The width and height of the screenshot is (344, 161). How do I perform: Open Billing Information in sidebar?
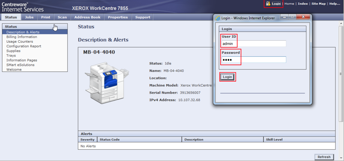(22, 37)
